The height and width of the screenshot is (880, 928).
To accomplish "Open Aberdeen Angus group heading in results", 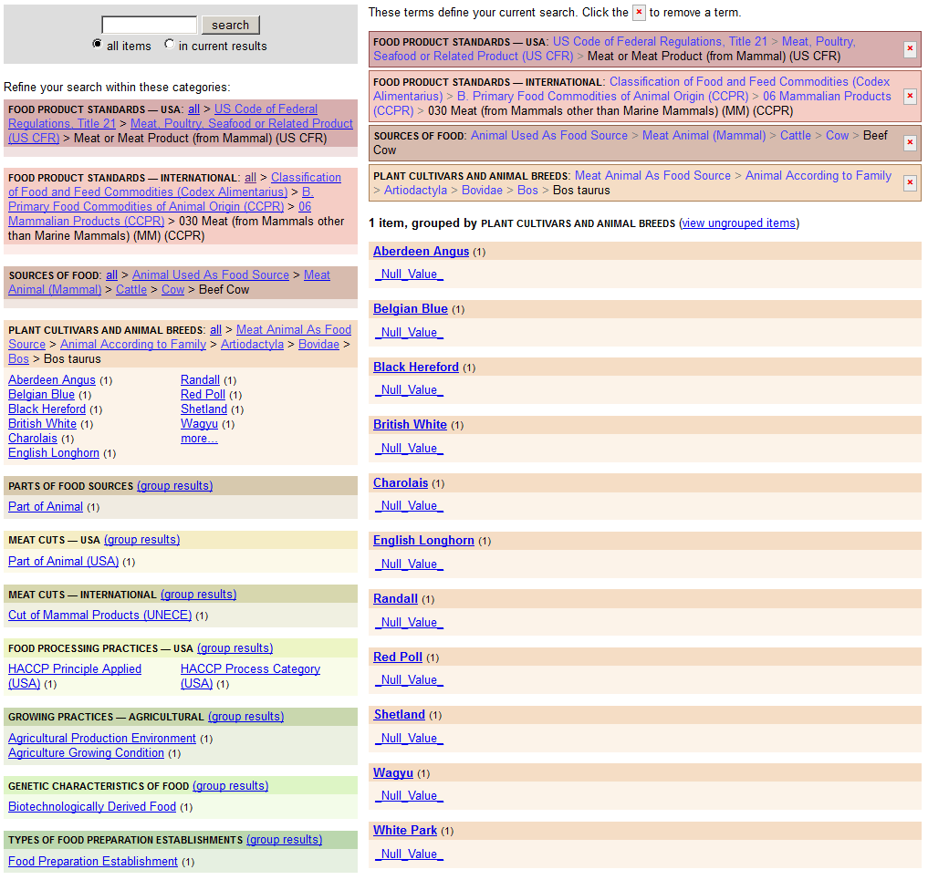I will pyautogui.click(x=421, y=252).
